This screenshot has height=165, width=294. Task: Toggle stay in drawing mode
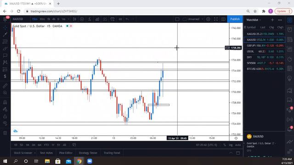(x=5, y=109)
